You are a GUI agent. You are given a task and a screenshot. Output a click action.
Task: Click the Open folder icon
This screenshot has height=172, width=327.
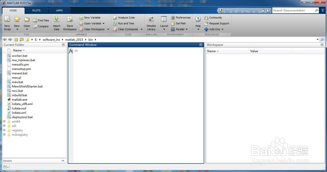(x=27, y=19)
